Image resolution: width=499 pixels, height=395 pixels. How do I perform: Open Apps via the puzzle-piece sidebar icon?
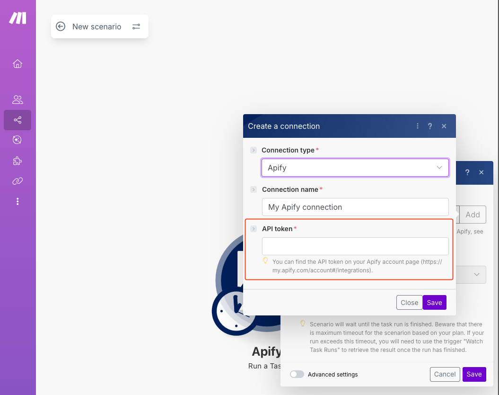(18, 161)
